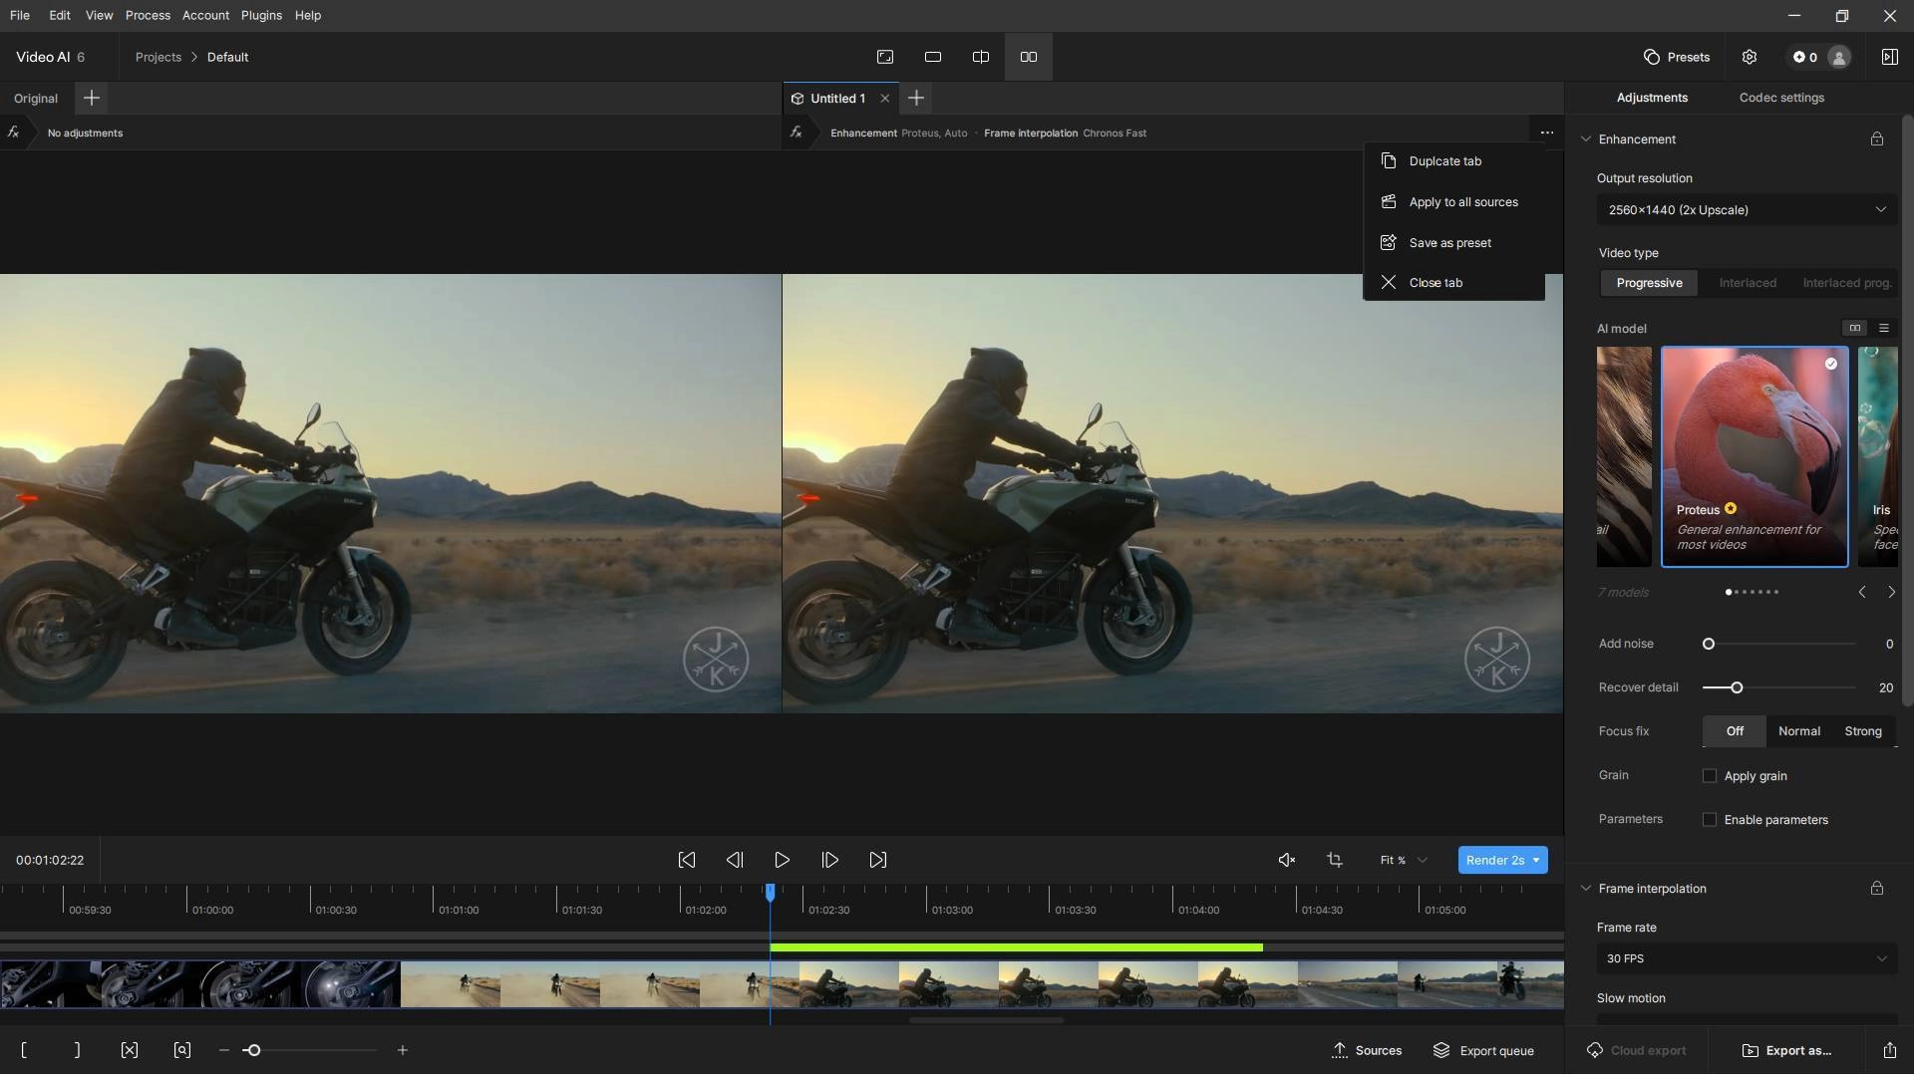The height and width of the screenshot is (1076, 1914).
Task: Step back one frame
Action: coord(735,861)
